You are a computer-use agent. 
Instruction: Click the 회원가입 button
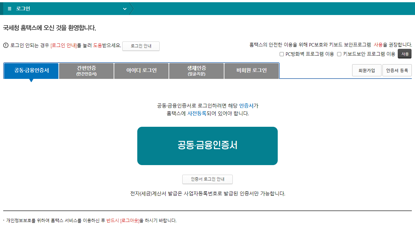coord(366,71)
